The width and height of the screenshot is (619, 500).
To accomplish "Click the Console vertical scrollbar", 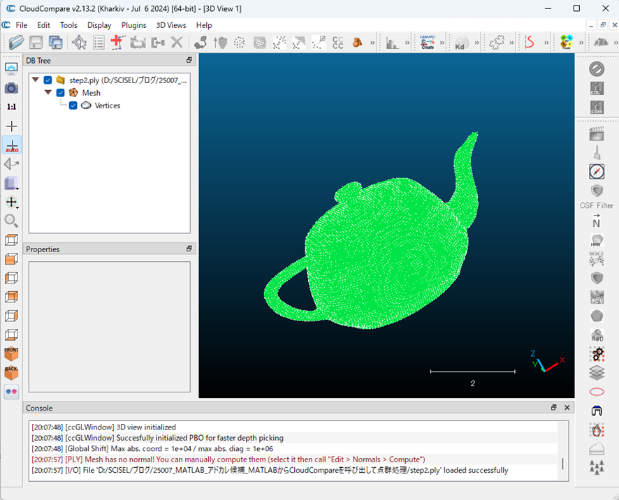I will pos(563,464).
